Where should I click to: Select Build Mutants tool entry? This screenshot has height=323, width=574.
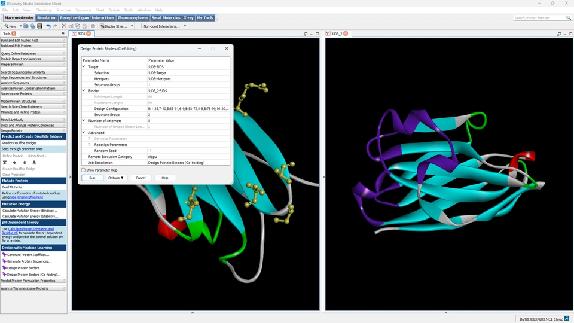click(x=14, y=187)
